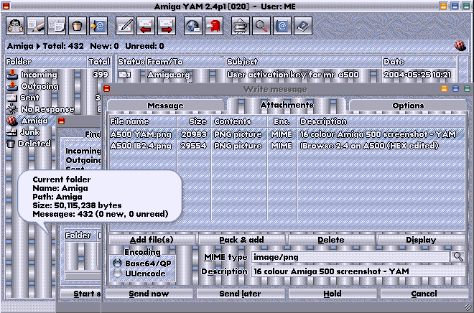This screenshot has width=474, height=313.
Task: Click the Add file(s) button
Action: click(x=152, y=240)
